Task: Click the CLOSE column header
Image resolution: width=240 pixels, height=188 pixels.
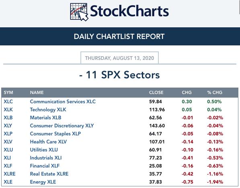Action: click(156, 92)
